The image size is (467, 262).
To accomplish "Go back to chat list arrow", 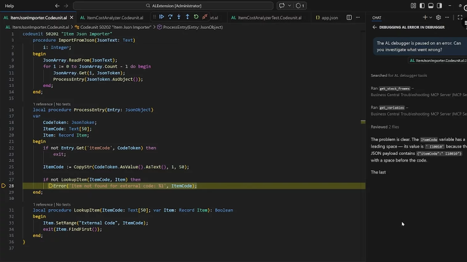I will [x=374, y=27].
